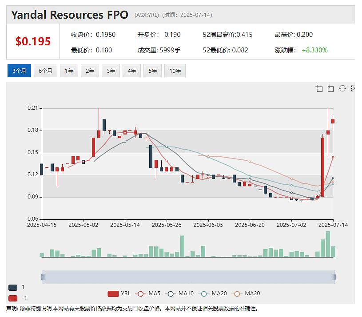Toggle the red '-1' visual map piece
The image size is (362, 317).
13,298
